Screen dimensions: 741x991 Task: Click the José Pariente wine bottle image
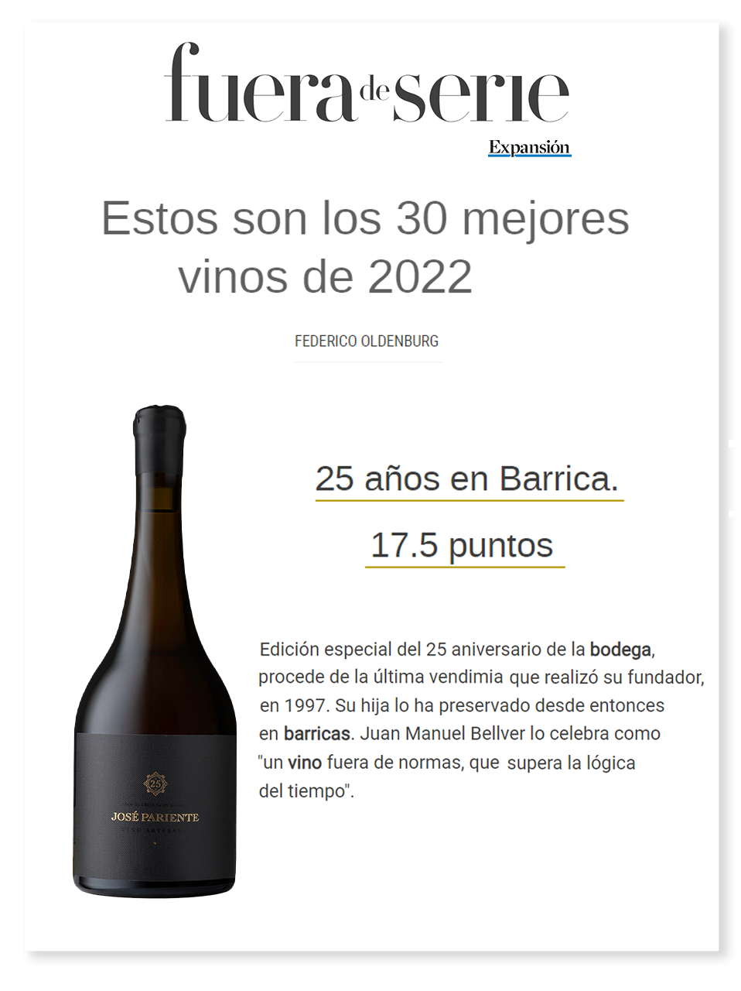(155, 651)
